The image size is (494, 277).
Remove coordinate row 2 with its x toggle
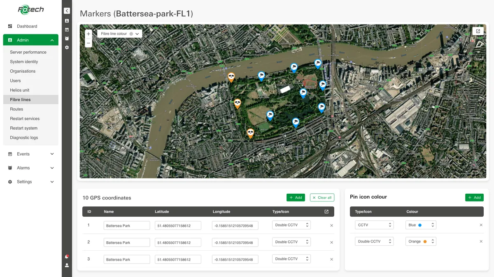click(331, 242)
